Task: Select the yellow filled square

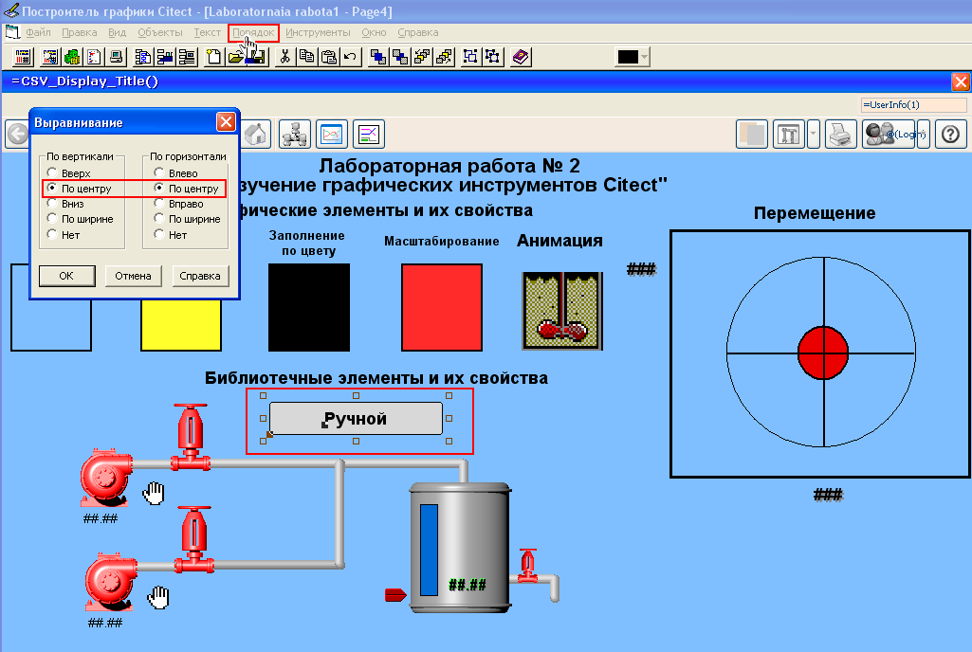Action: point(181,325)
